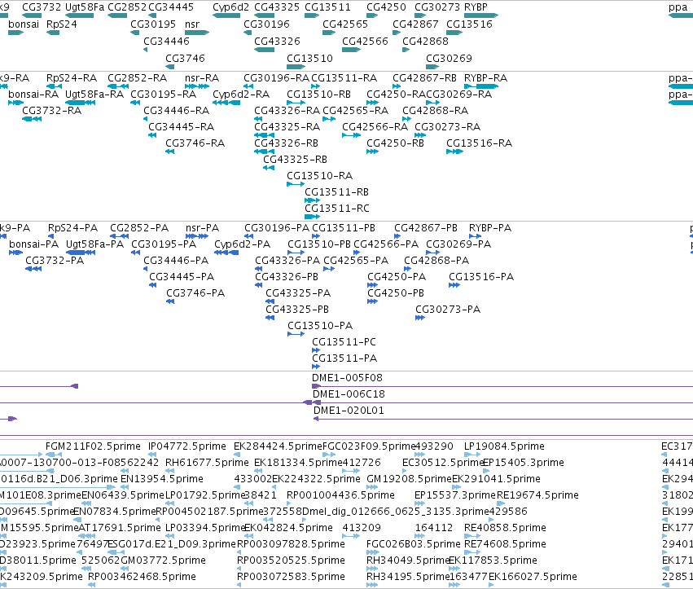Viewport: 693px width, 589px height.
Task: Select the Cyp6d2 gene label
Action: pyautogui.click(x=230, y=7)
